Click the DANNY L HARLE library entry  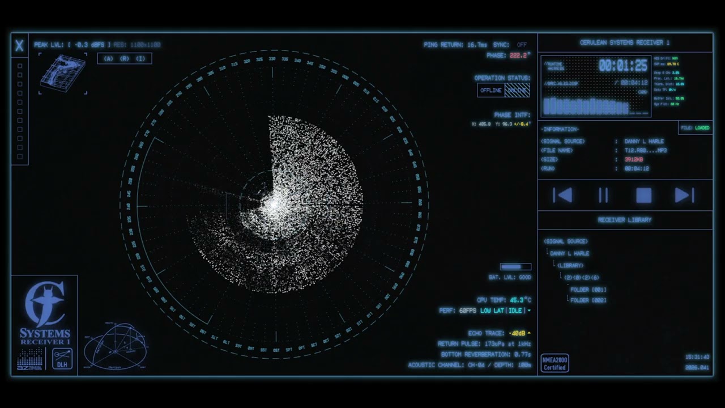coord(570,253)
